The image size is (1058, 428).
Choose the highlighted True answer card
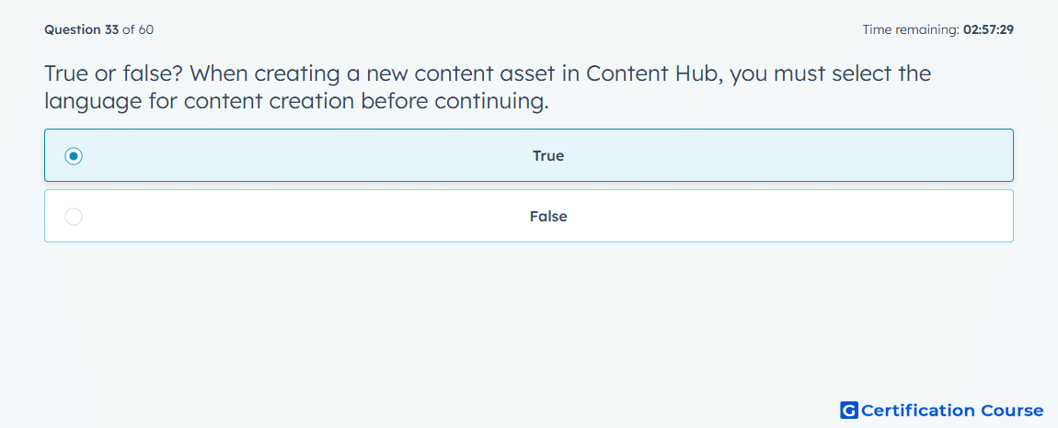click(x=529, y=155)
